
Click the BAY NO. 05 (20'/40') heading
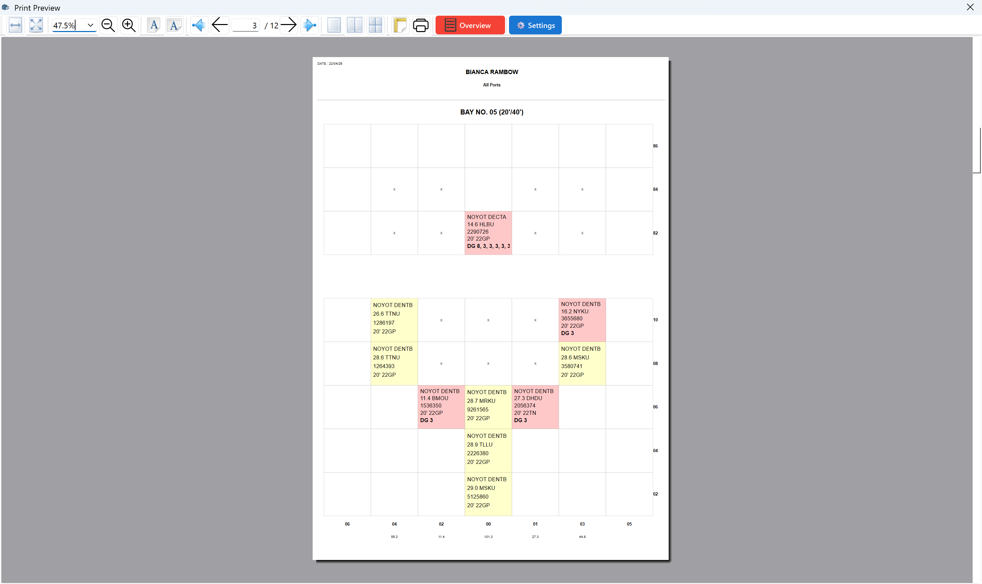tap(492, 112)
